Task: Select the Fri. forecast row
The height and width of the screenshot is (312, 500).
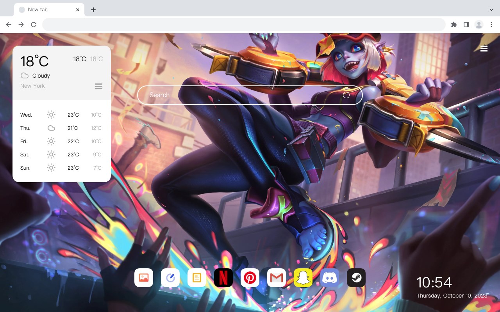Action: pos(62,141)
